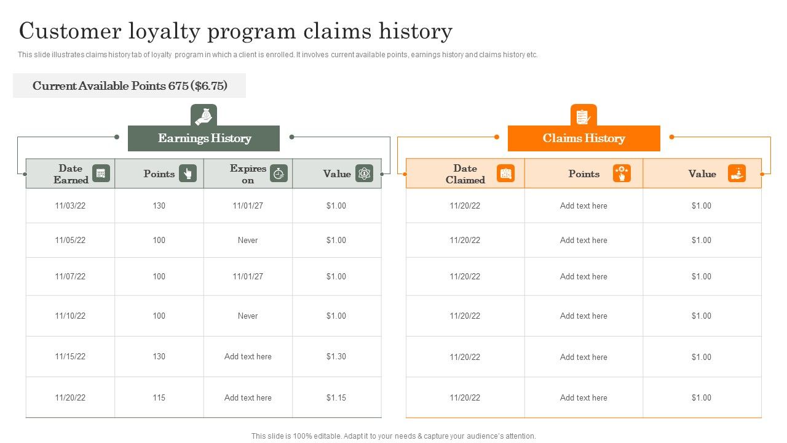Click the footer note "This slide is 100% editable"
Viewport: 787px width, 443px height.
(x=393, y=436)
